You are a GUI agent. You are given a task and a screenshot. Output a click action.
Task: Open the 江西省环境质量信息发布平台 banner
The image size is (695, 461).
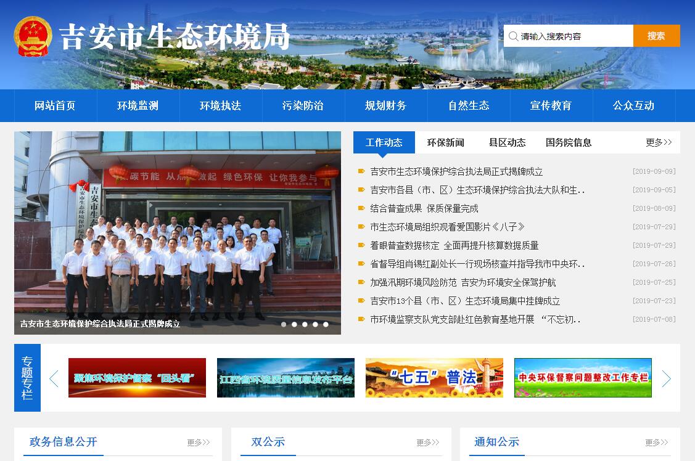pos(286,378)
